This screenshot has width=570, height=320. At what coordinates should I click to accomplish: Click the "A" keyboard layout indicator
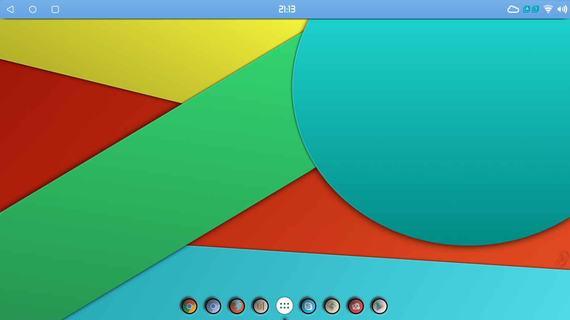click(x=527, y=9)
